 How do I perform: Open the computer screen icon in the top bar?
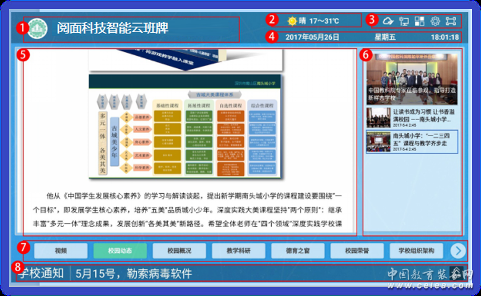click(x=404, y=21)
